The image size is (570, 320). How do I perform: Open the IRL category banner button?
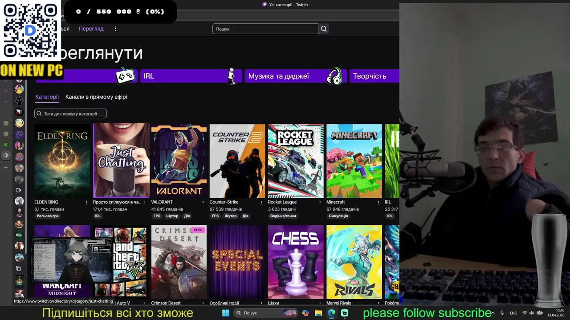[x=191, y=76]
